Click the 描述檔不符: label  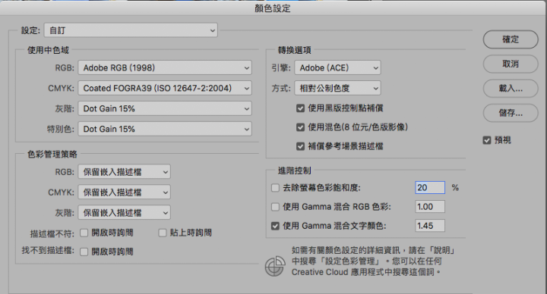pos(52,234)
